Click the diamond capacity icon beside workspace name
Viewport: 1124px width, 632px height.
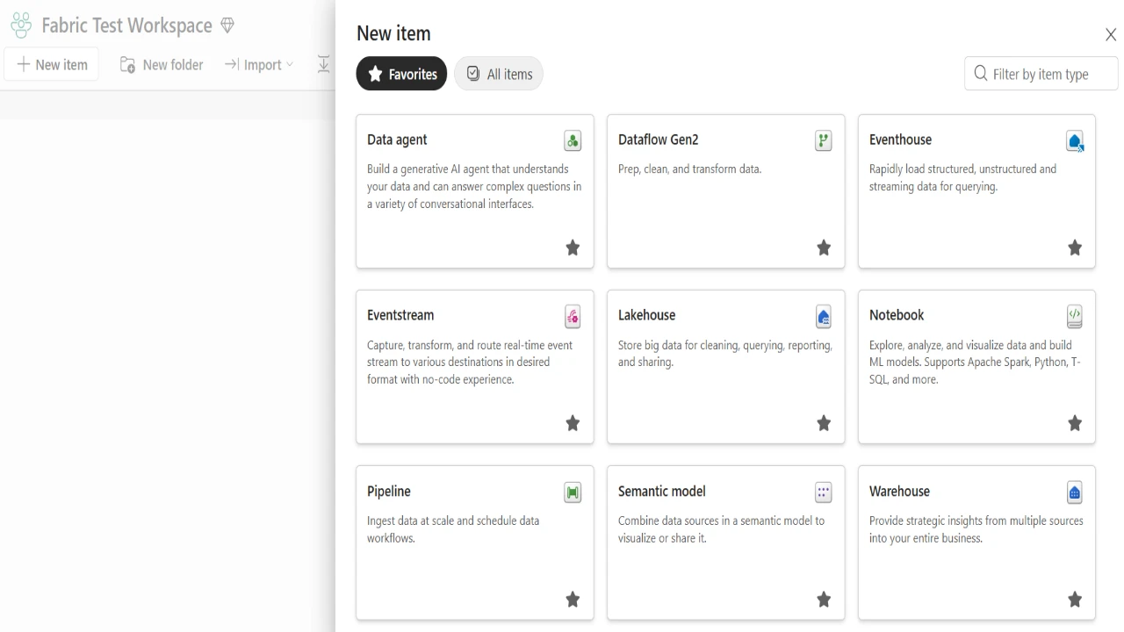227,25
